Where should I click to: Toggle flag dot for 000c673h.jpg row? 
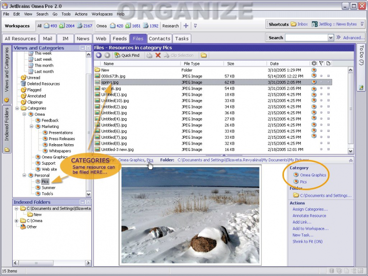(321, 76)
